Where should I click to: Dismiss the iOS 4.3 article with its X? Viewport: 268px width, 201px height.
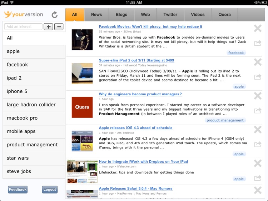(x=258, y=130)
